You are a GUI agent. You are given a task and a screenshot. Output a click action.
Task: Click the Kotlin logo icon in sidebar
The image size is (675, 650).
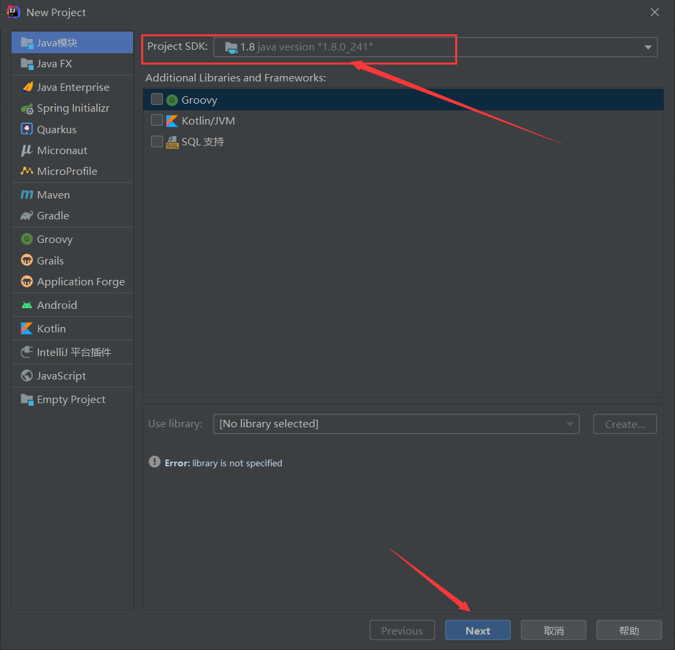(x=27, y=328)
